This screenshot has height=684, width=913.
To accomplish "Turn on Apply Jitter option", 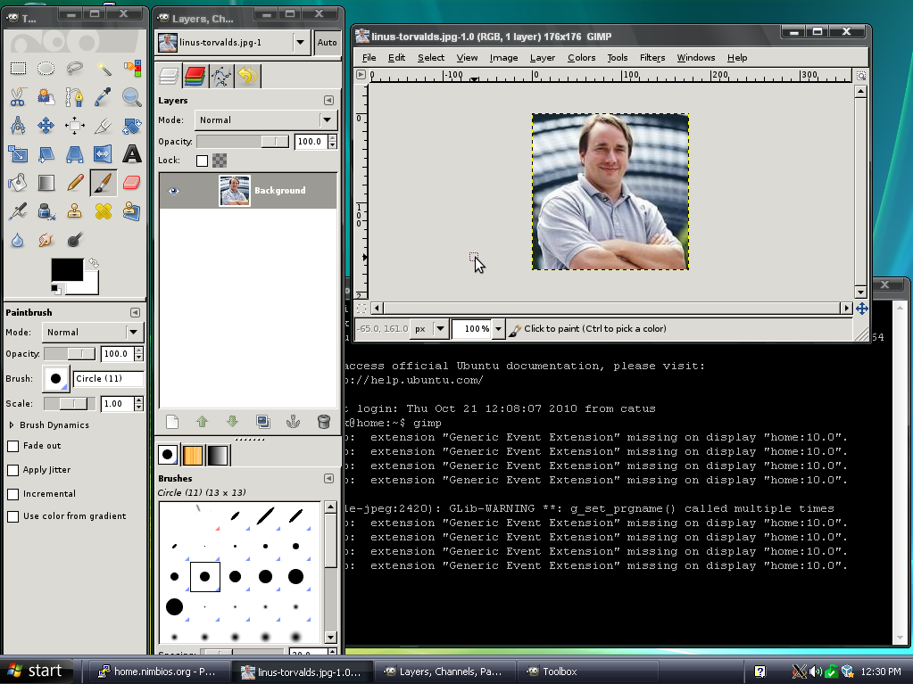I will [x=13, y=470].
